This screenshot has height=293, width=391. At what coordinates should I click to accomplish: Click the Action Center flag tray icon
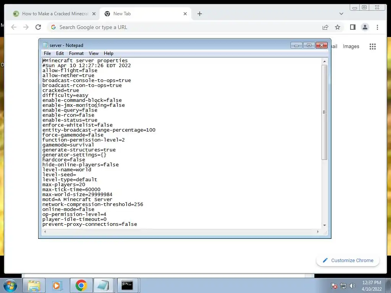[x=334, y=286]
